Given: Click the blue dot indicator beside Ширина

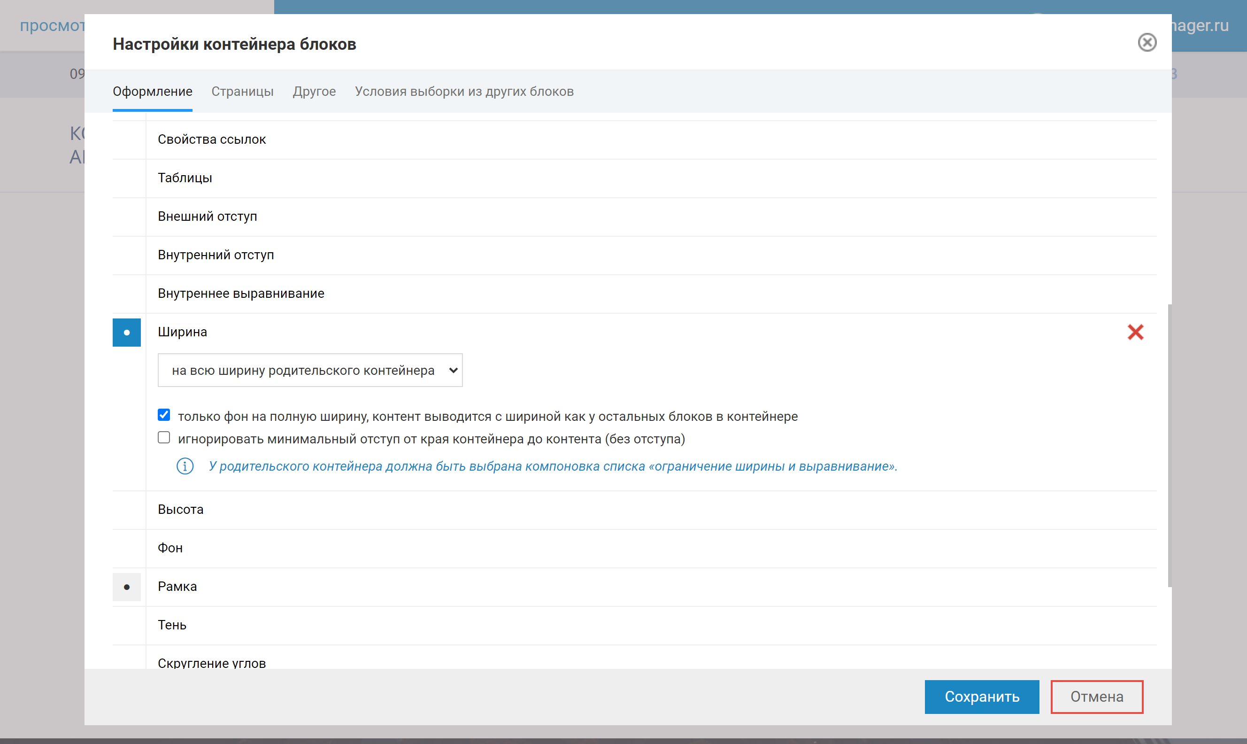Looking at the screenshot, I should (127, 333).
